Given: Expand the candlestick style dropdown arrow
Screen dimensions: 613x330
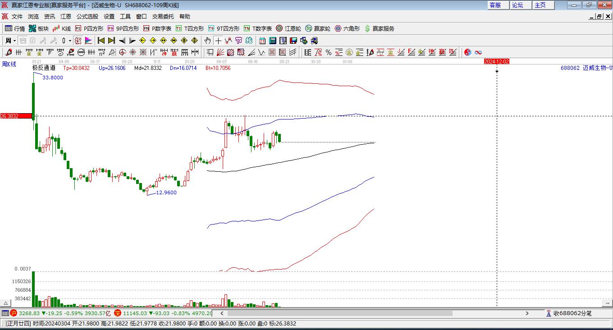Looking at the screenshot, I should (x=70, y=41).
